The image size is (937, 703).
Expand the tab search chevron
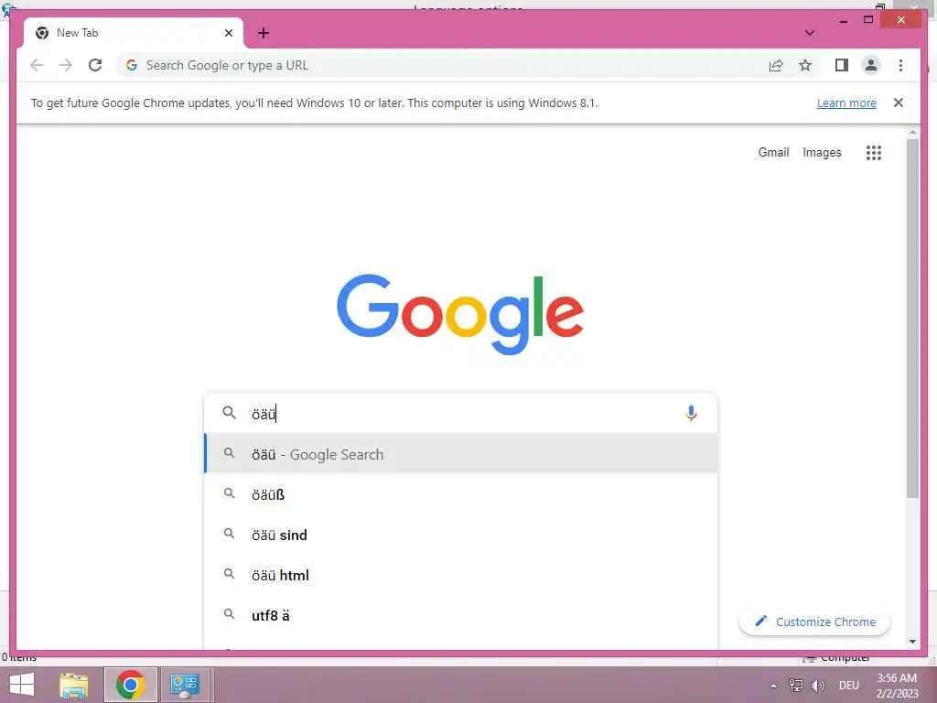coord(809,33)
